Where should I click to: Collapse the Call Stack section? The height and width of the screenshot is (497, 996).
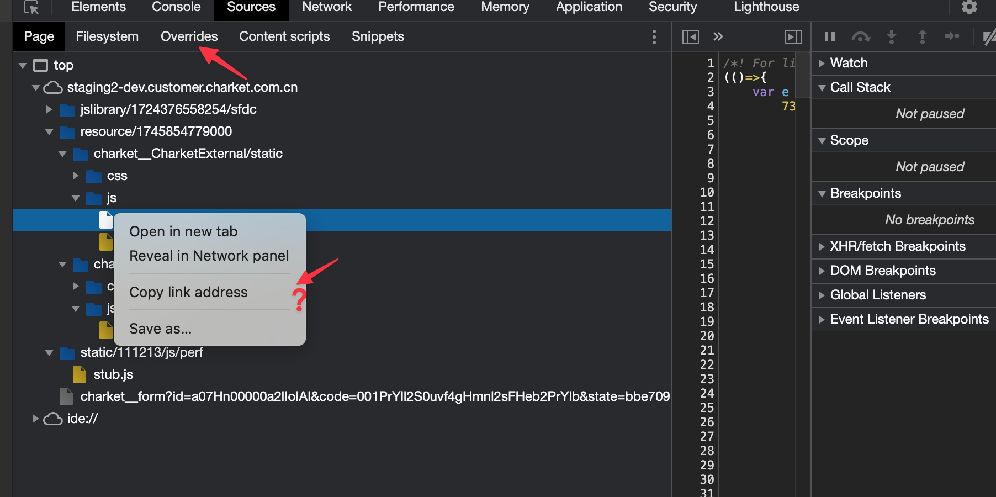pos(822,88)
